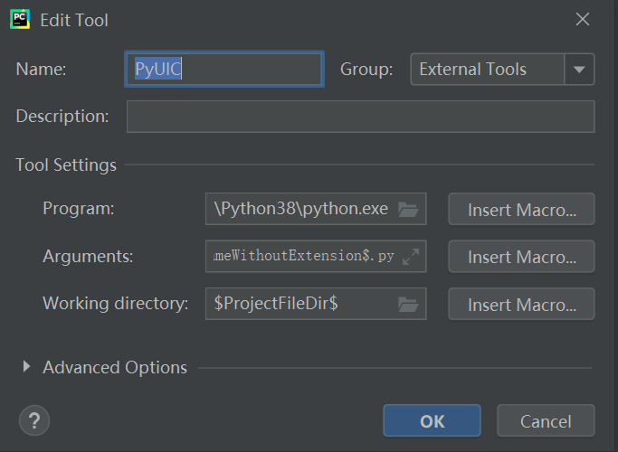The height and width of the screenshot is (452, 618).
Task: Browse for Program file with folder icon
Action: (408, 209)
